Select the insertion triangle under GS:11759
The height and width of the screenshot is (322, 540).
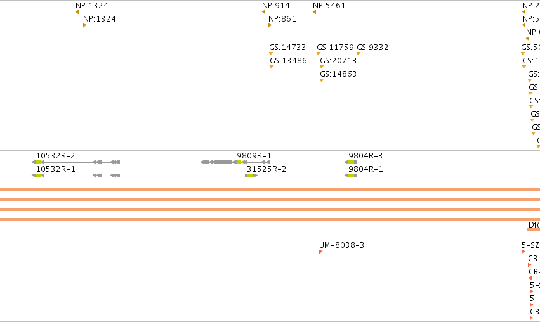tap(319, 54)
